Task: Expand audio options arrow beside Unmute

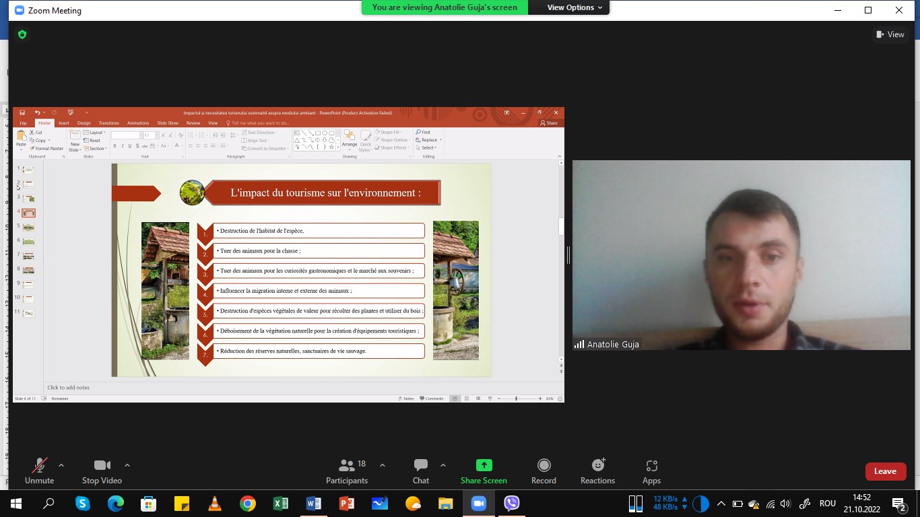Action: coord(61,465)
